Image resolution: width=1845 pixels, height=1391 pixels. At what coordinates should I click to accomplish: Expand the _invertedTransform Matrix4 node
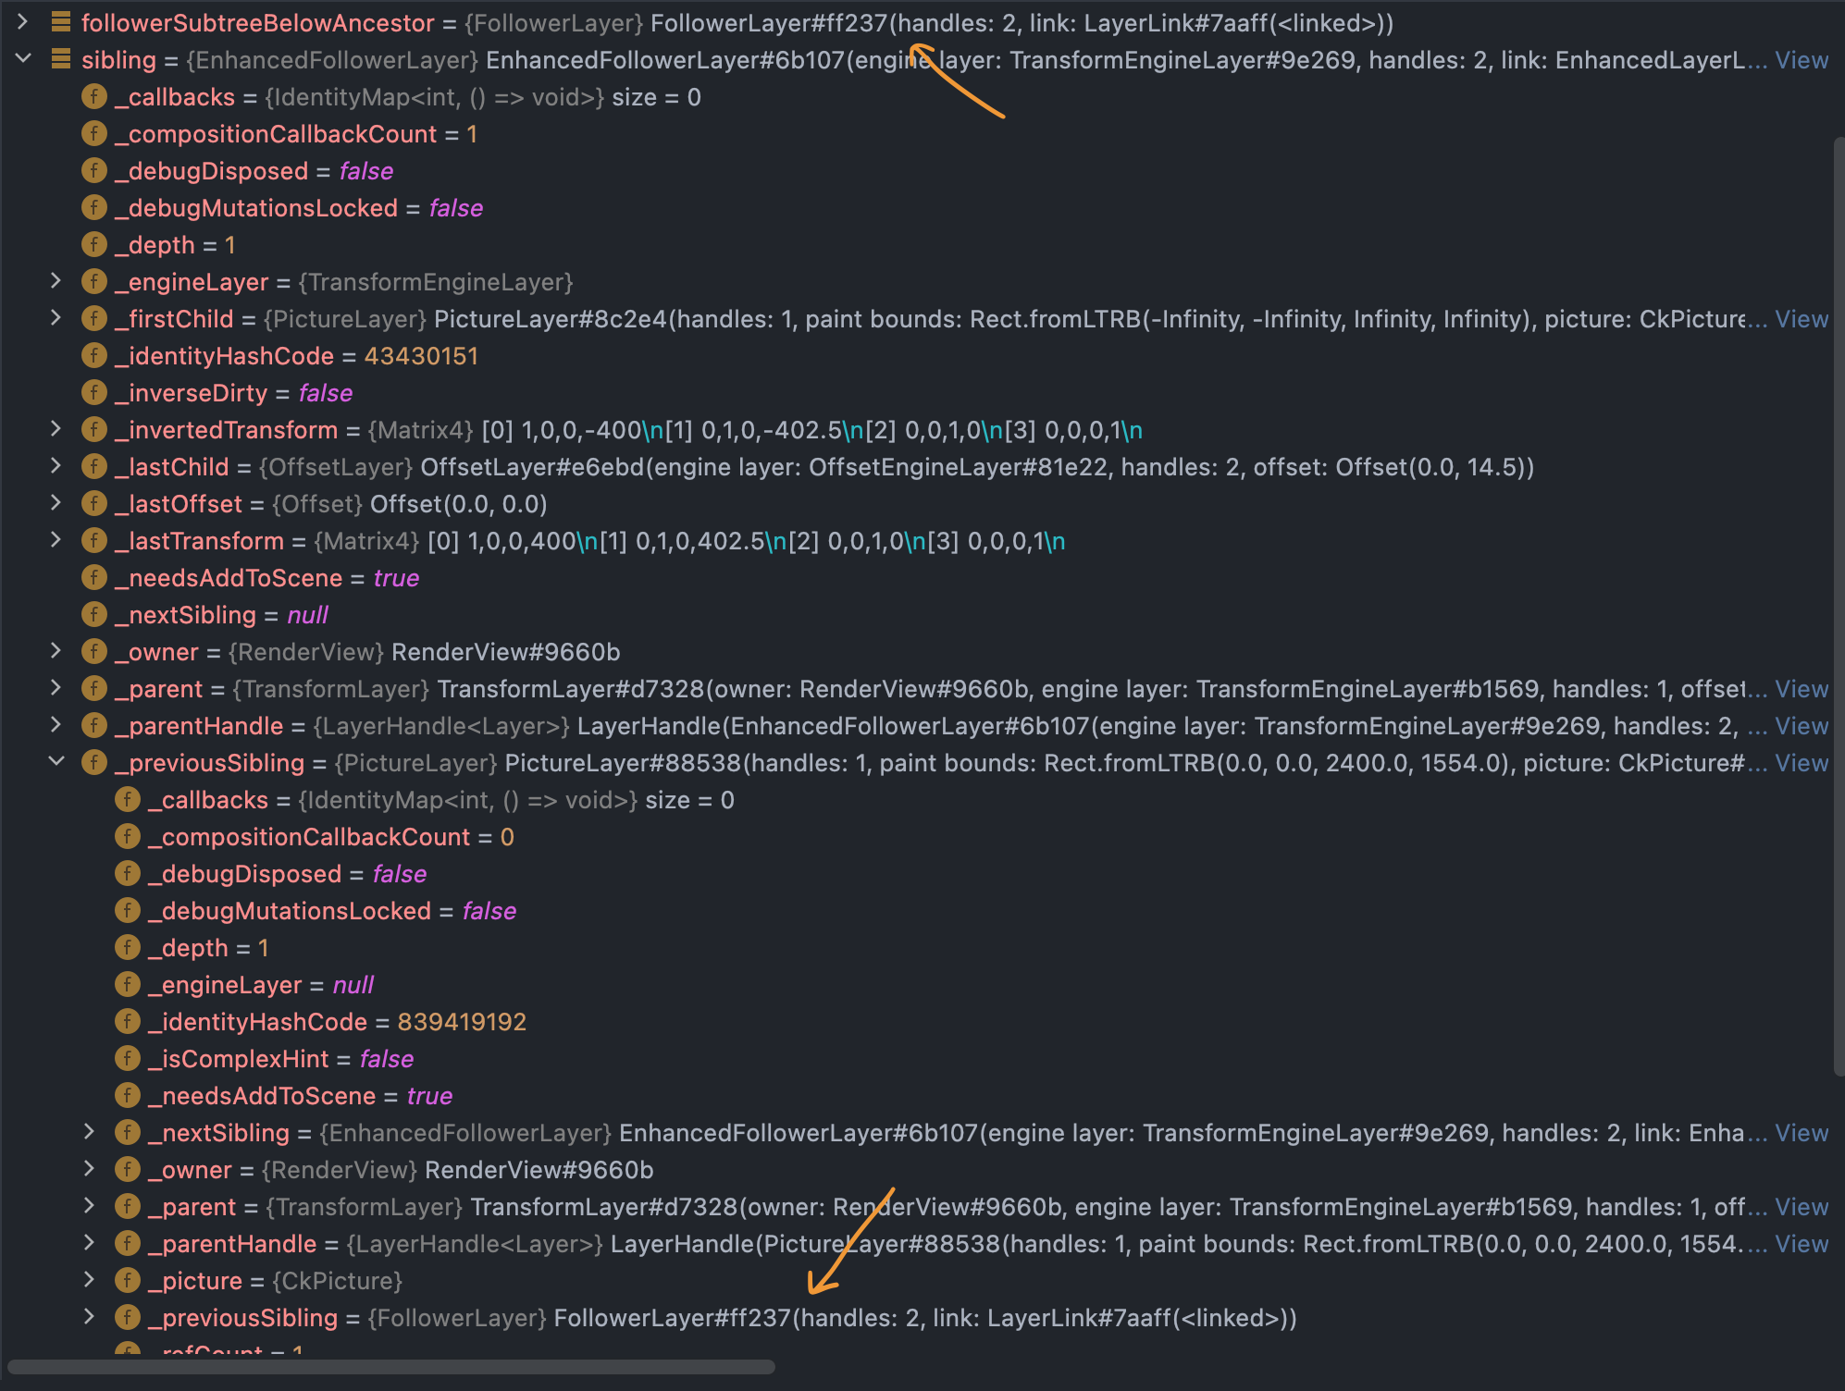coord(57,429)
